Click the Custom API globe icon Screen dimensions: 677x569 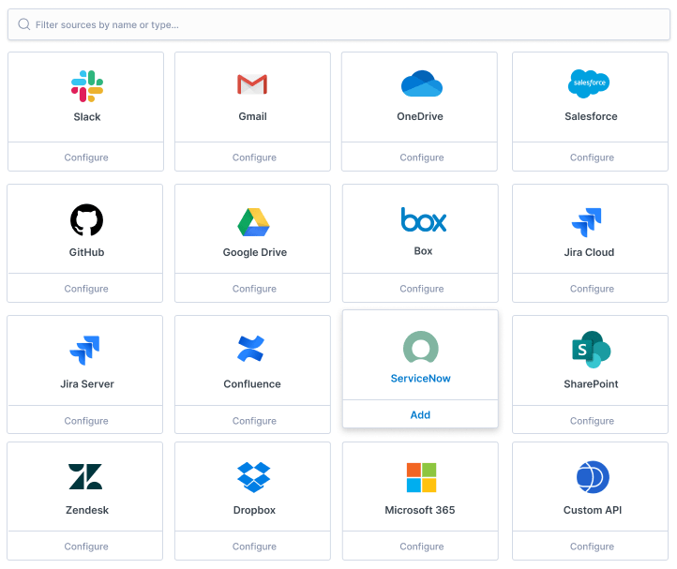[593, 477]
